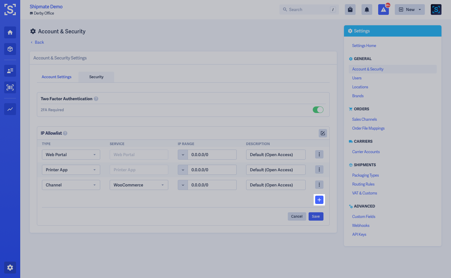The image size is (451, 278).
Task: Expand IP range chevron in Printer App row
Action: (x=183, y=170)
